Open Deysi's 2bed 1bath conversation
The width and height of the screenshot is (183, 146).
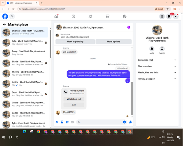25,94
